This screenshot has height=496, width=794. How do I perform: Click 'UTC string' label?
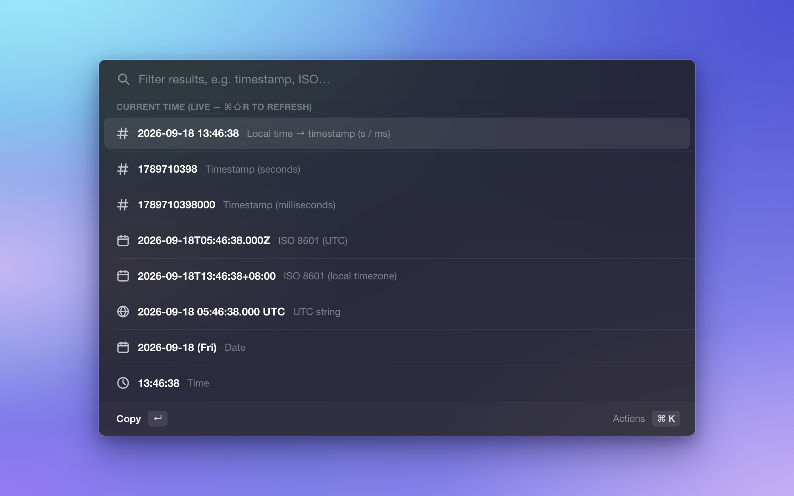[x=316, y=311]
